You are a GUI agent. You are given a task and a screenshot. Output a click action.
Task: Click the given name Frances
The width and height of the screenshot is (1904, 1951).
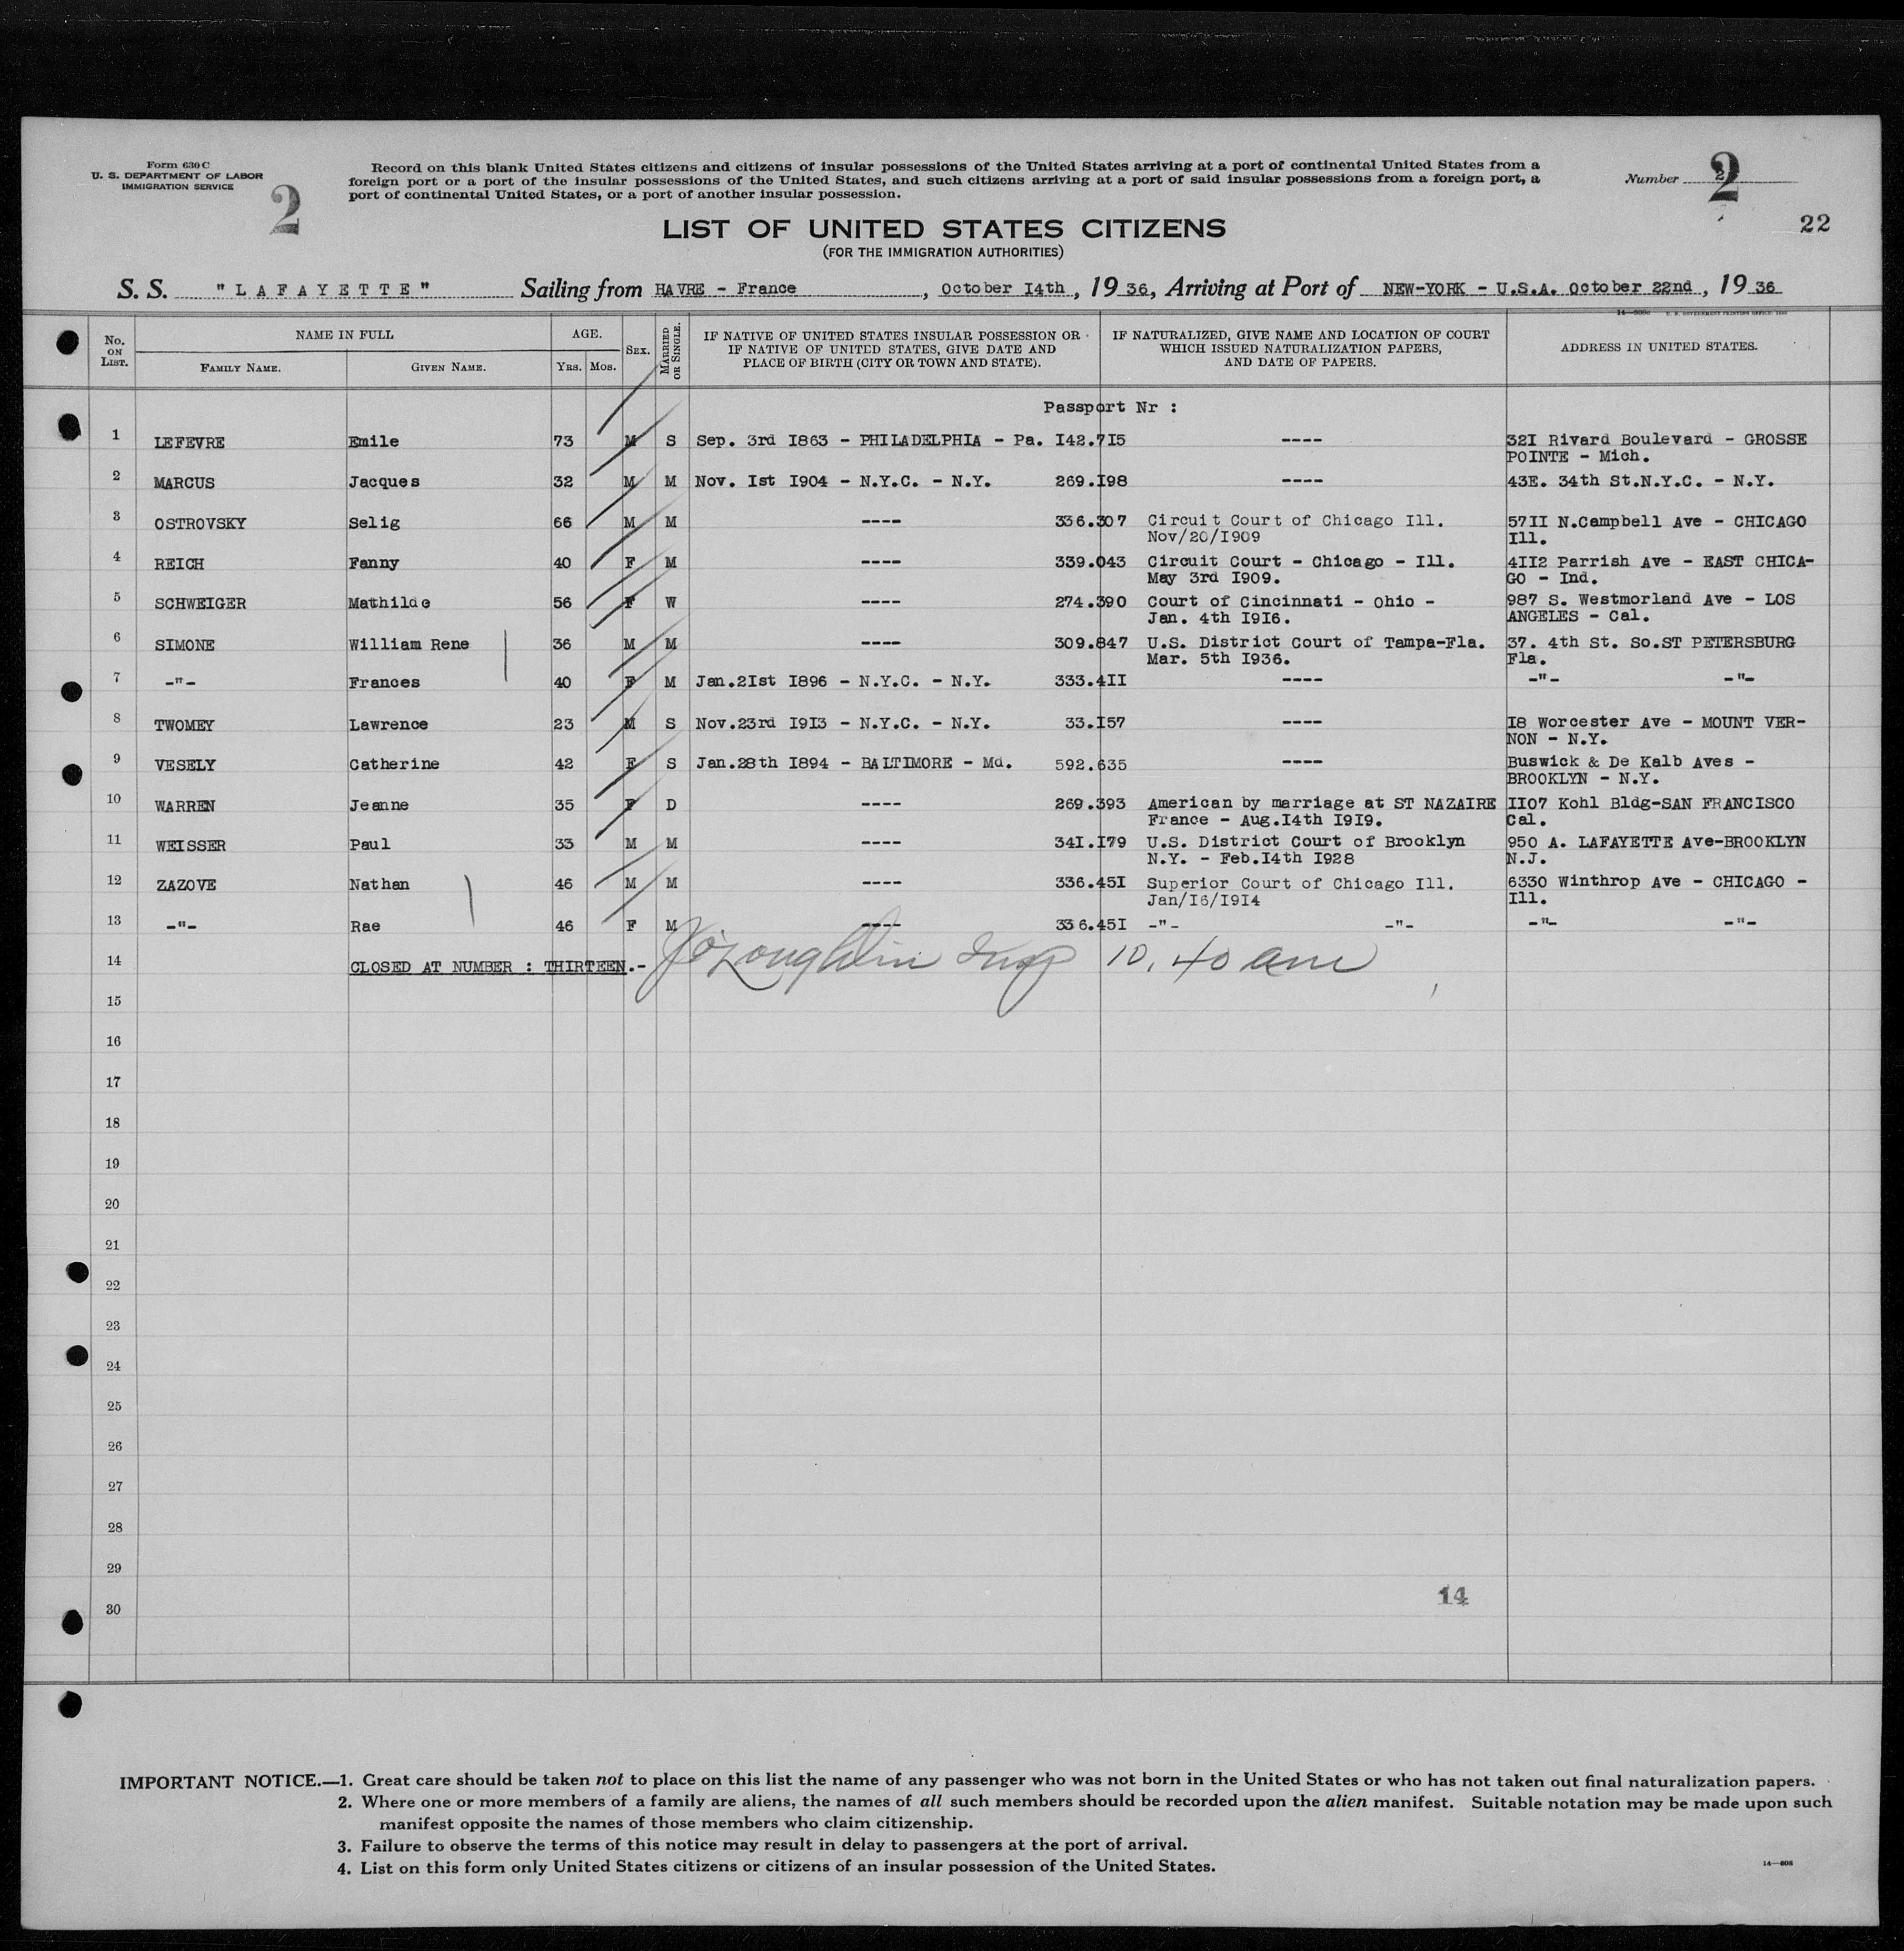pyautogui.click(x=383, y=682)
